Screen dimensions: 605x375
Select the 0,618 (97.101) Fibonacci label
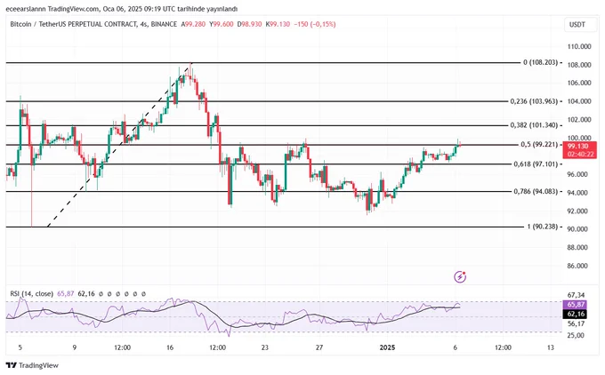pyautogui.click(x=536, y=164)
